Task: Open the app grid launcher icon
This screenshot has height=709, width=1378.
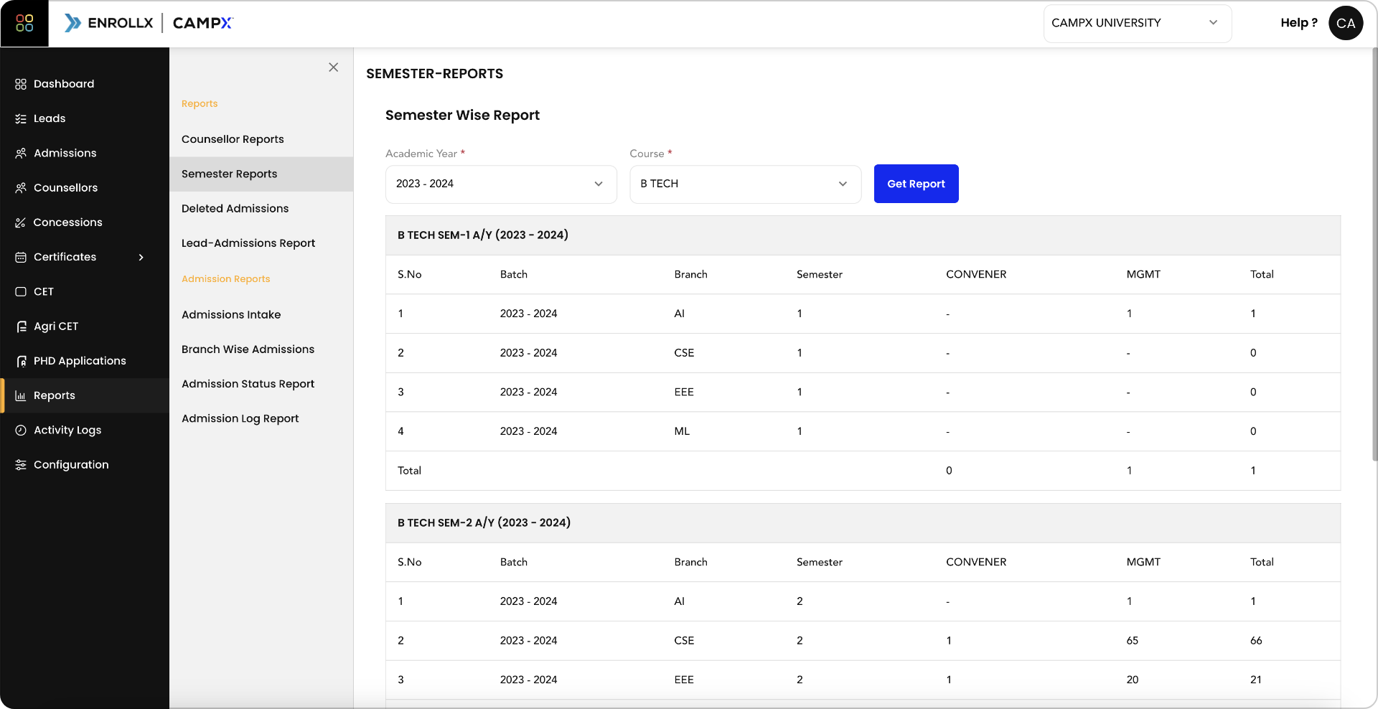Action: click(24, 23)
